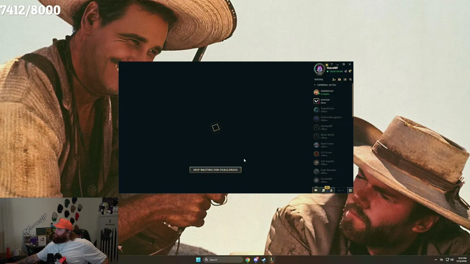
Task: Select friend AnthonyKongphan
Action: tap(332, 118)
